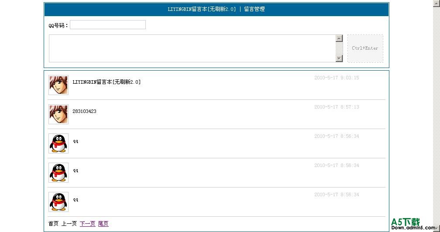The image size is (440, 232).
Task: Go to 上一页 previous page
Action: point(69,224)
